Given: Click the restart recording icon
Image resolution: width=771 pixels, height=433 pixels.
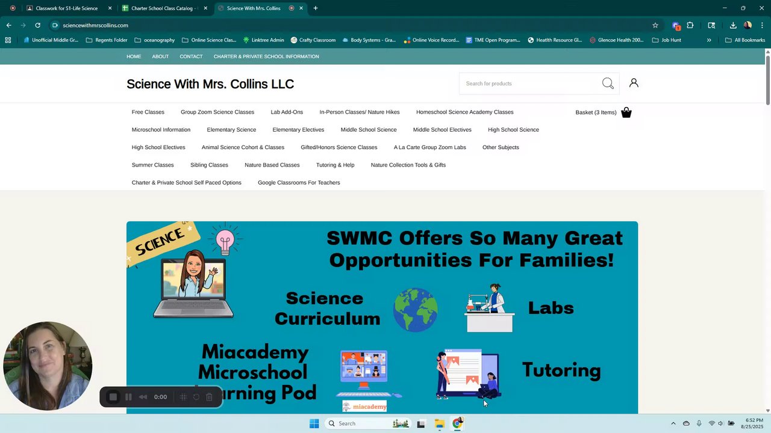Looking at the screenshot, I should pos(196,397).
